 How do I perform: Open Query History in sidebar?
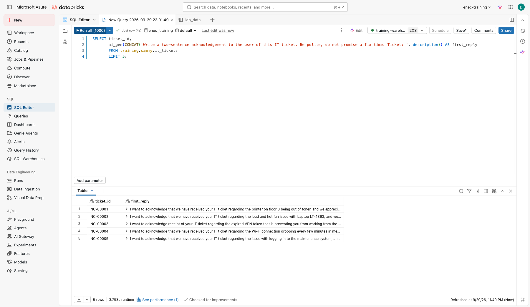(x=26, y=150)
